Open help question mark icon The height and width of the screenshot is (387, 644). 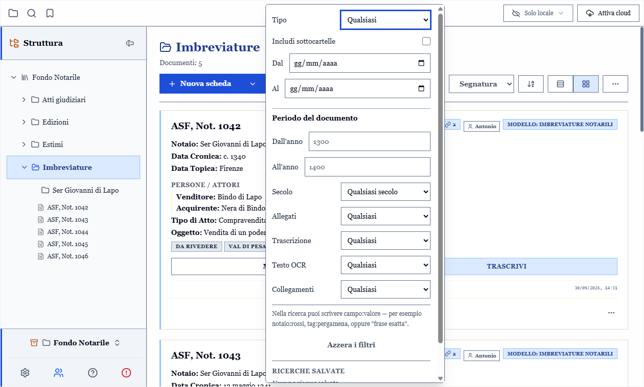pyautogui.click(x=93, y=373)
